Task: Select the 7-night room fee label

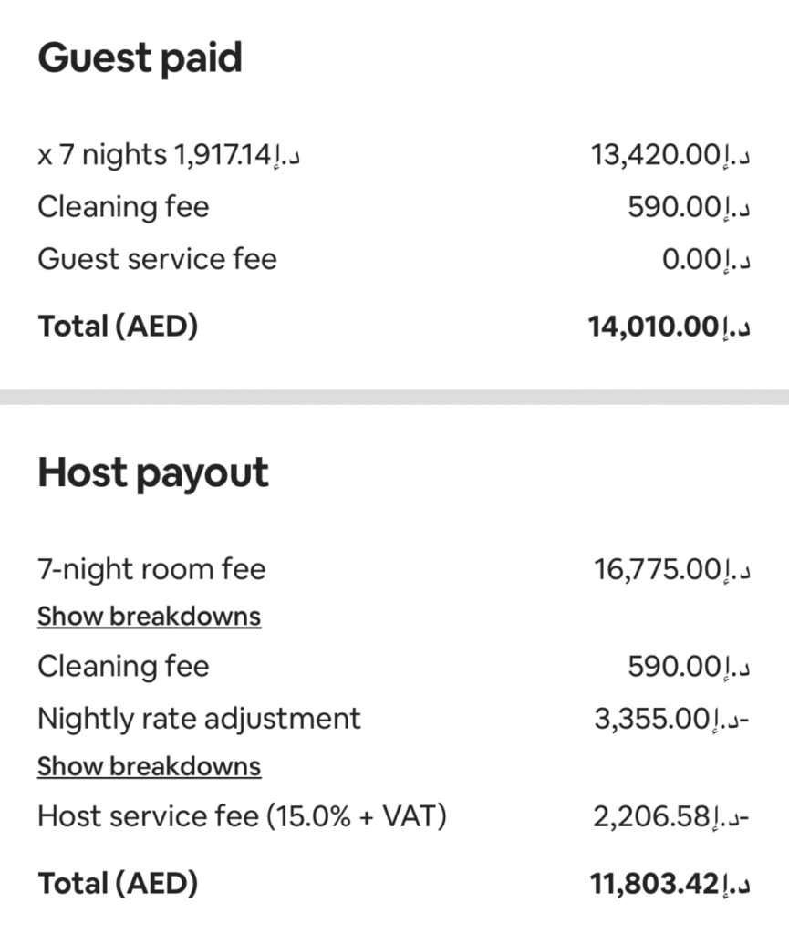Action: coord(151,570)
